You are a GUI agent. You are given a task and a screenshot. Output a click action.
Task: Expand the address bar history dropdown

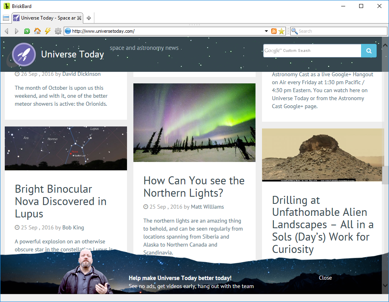[x=266, y=31]
